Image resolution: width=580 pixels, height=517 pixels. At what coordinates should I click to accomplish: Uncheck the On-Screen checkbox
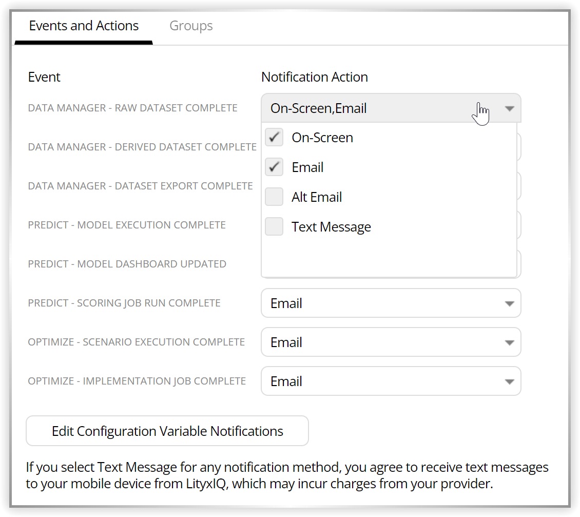pos(274,137)
